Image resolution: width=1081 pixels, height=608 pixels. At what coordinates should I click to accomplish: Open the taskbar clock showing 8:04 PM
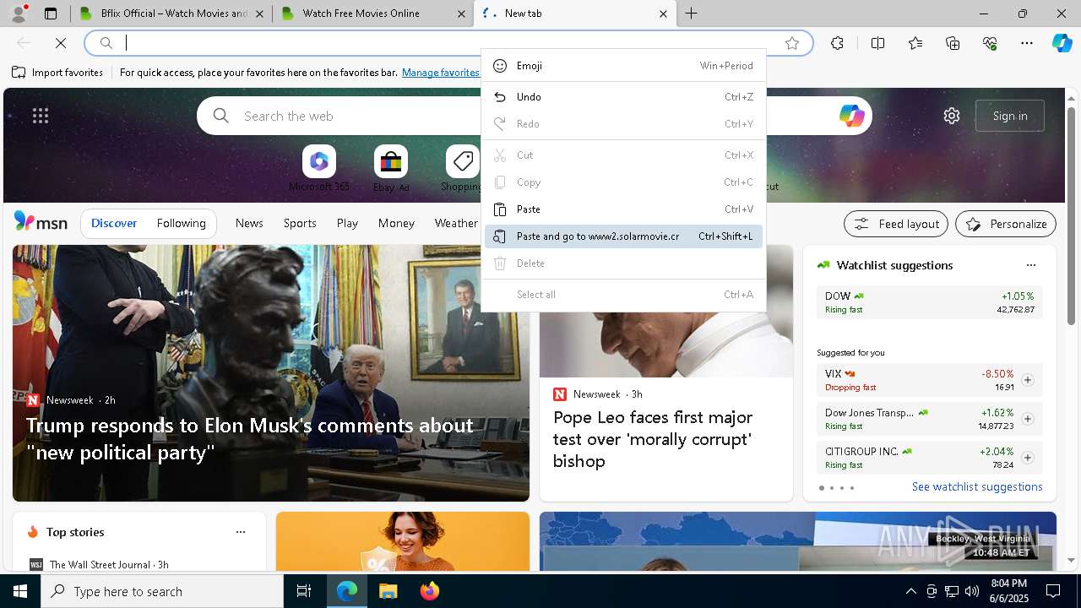point(1008,591)
